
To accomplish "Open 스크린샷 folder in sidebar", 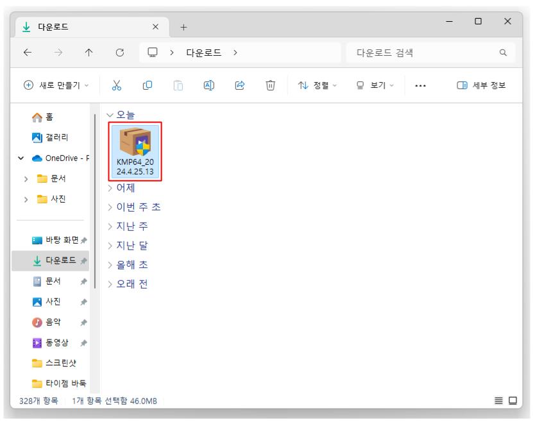I will point(54,363).
